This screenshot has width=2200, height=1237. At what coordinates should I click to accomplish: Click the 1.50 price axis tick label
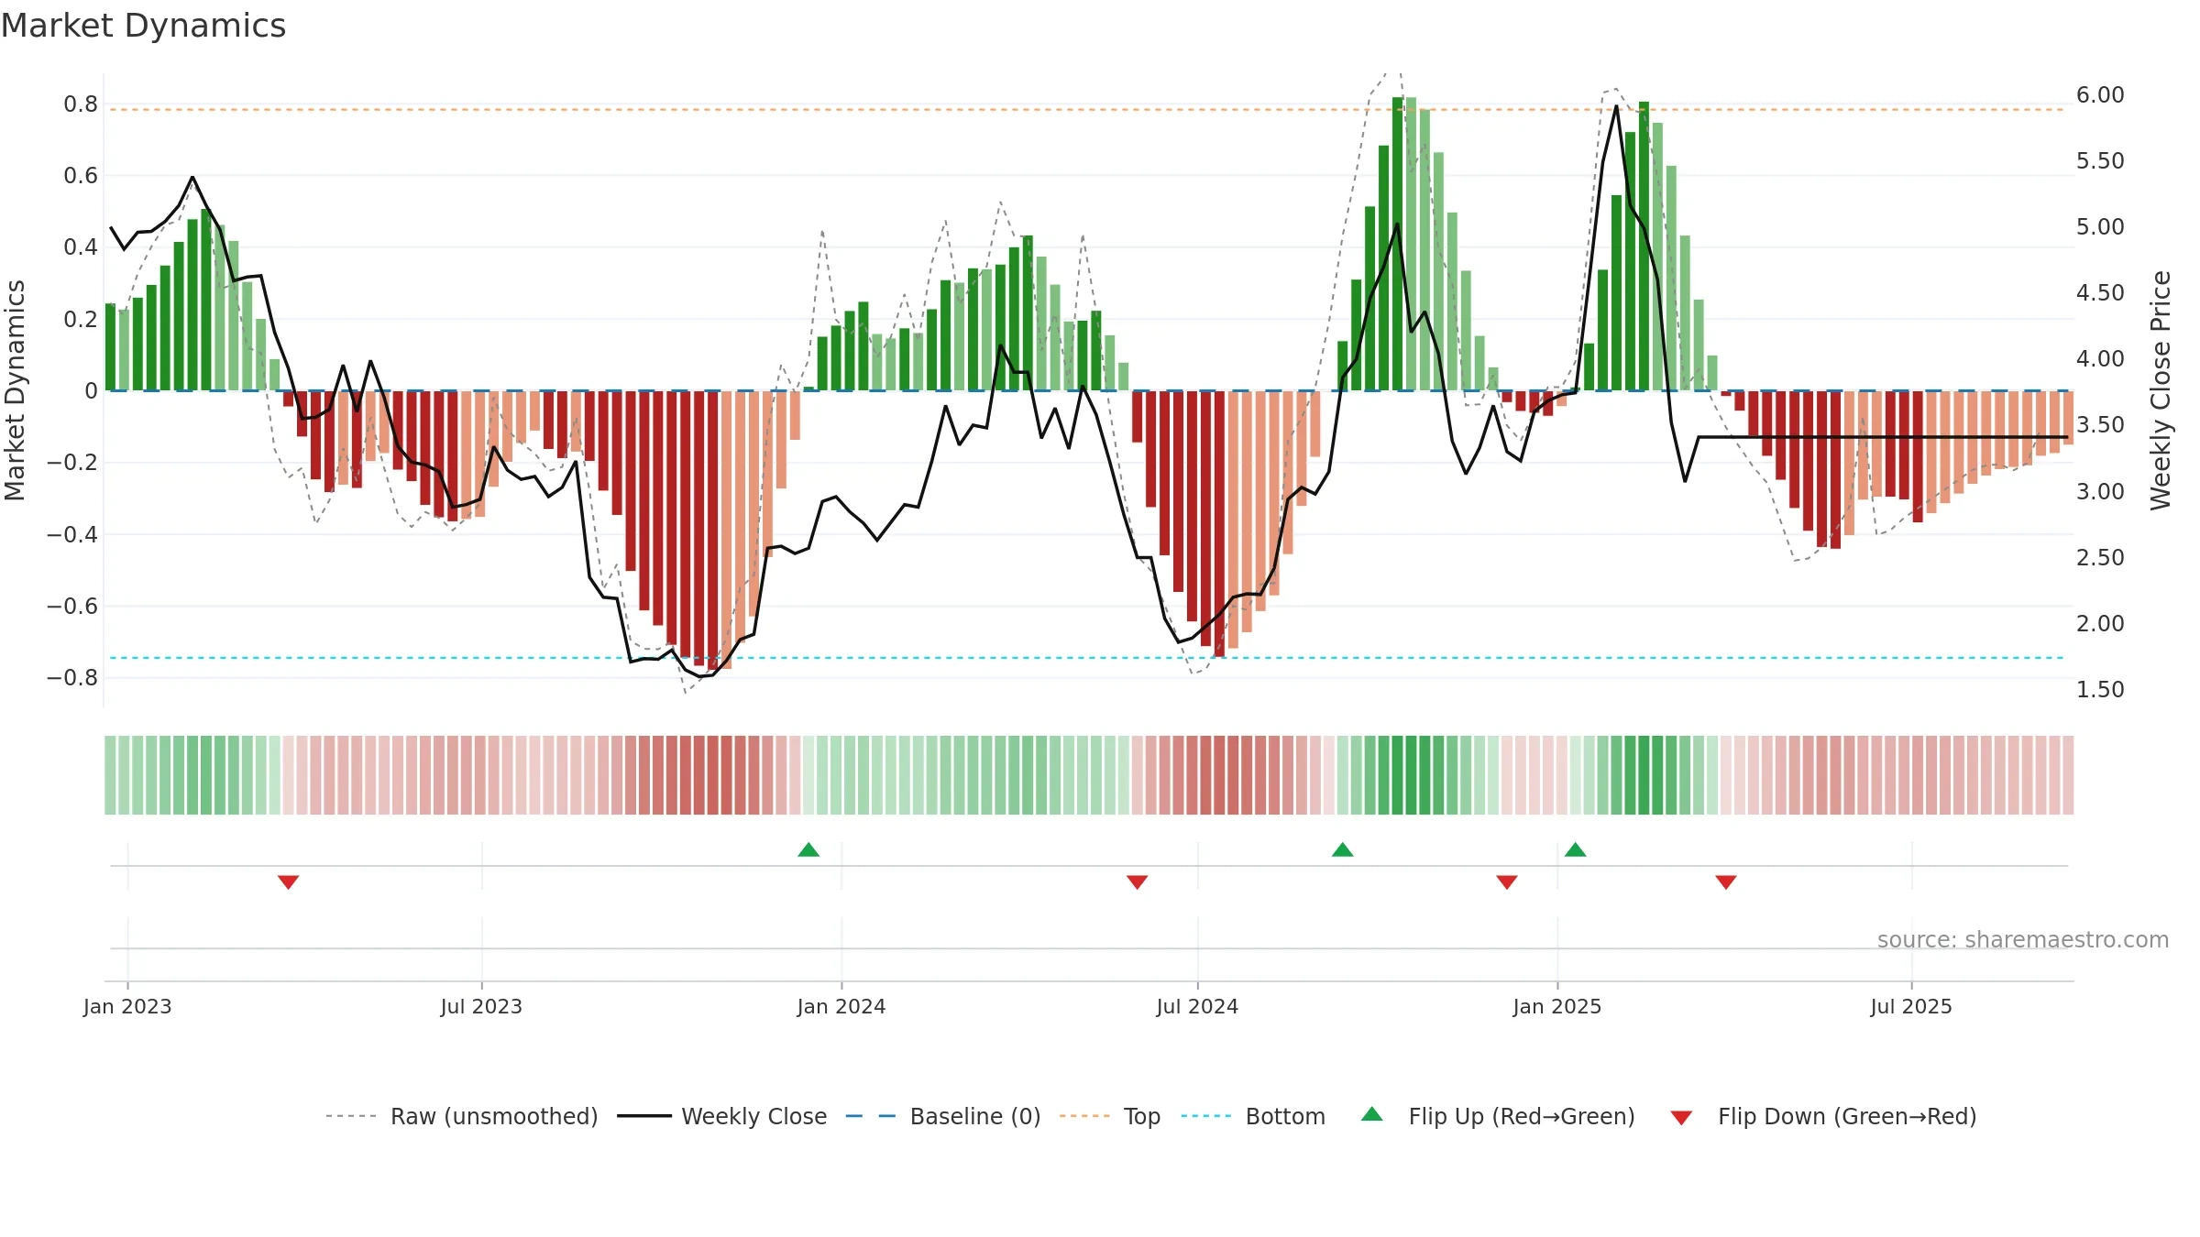[2100, 690]
